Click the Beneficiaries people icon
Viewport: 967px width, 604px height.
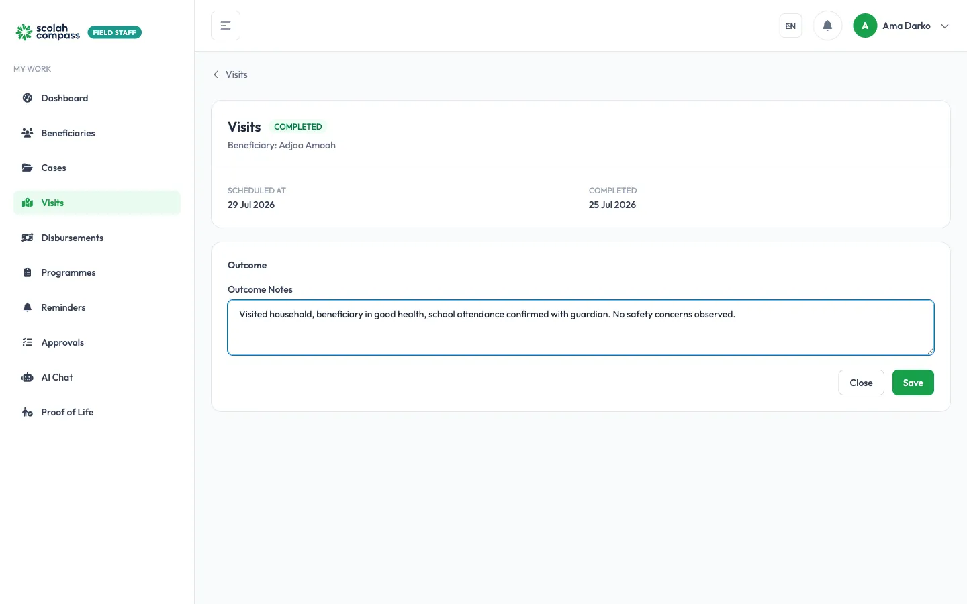[28, 133]
